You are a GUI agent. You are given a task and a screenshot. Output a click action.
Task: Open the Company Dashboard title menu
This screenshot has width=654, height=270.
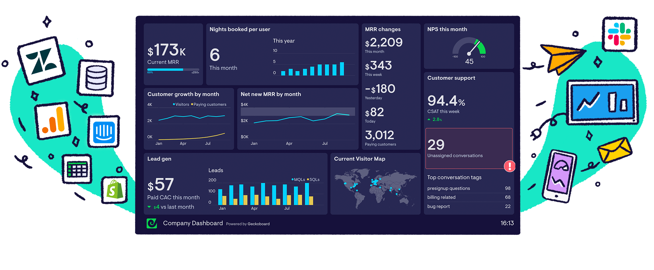193,223
